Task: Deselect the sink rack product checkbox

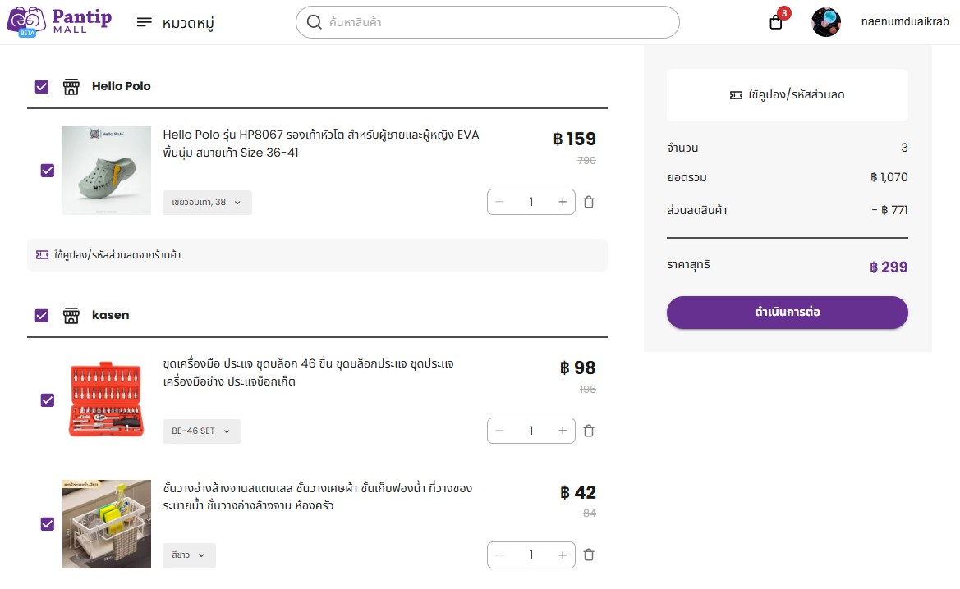Action: pyautogui.click(x=47, y=524)
